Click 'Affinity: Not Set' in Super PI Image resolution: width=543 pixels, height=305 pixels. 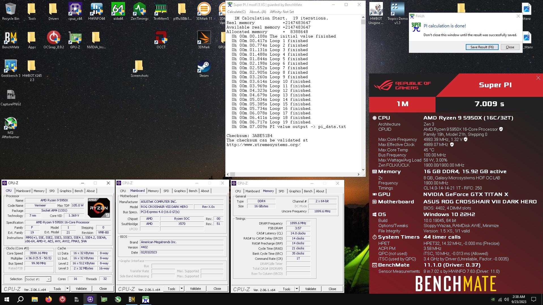[282, 12]
